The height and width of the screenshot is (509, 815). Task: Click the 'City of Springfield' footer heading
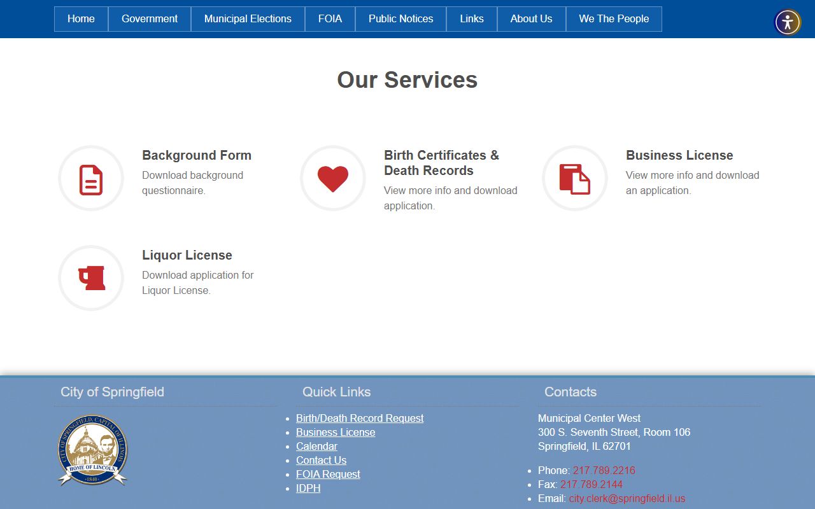tap(112, 392)
